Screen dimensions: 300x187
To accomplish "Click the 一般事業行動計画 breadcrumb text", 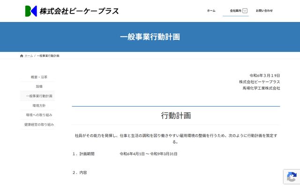I will (48, 56).
